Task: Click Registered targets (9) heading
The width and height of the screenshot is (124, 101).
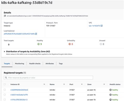Action: (x=15, y=73)
